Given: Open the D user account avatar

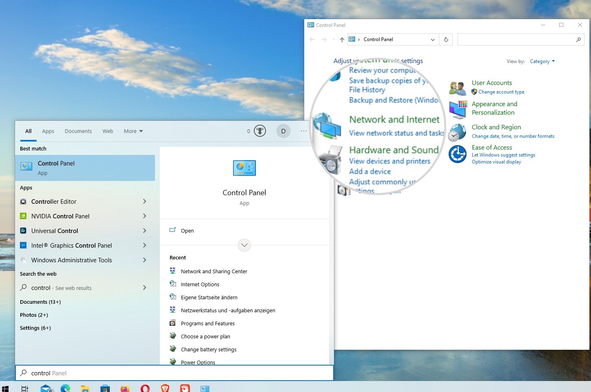Looking at the screenshot, I should click(284, 131).
